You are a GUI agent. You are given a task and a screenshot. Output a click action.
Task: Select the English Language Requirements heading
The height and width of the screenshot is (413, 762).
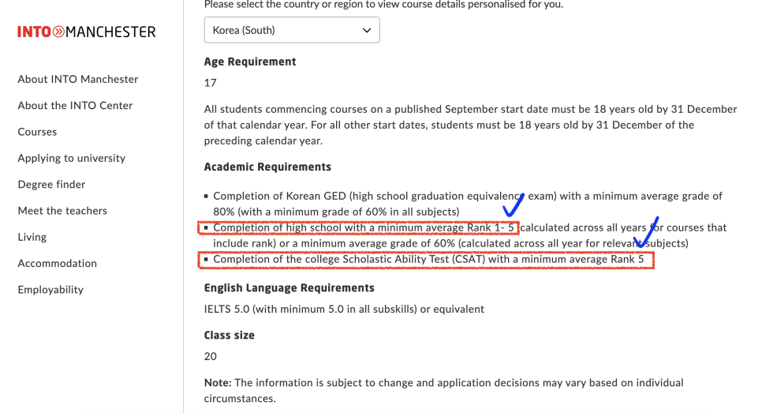pyautogui.click(x=289, y=288)
